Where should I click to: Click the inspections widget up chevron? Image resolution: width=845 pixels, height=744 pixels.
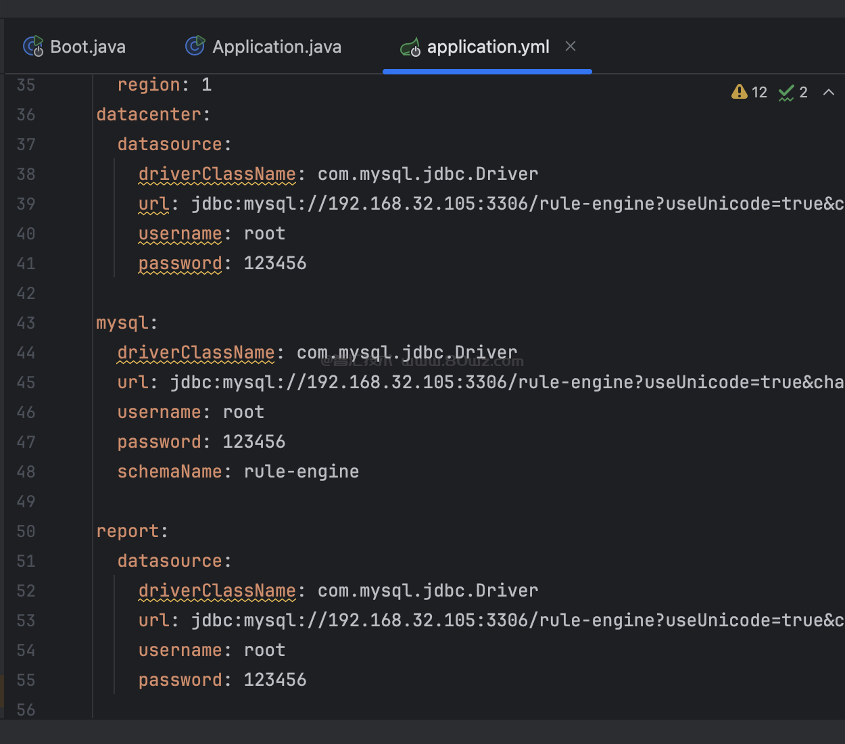click(x=828, y=92)
